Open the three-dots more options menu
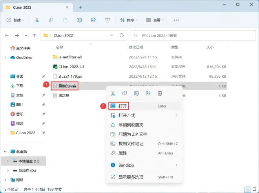 coord(176,20)
